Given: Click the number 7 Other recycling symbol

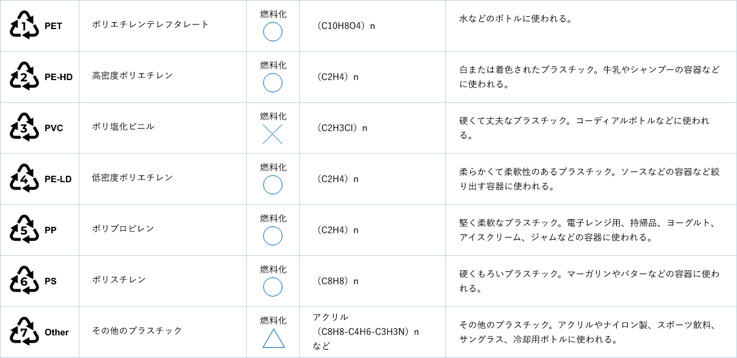Looking at the screenshot, I should point(24,333).
